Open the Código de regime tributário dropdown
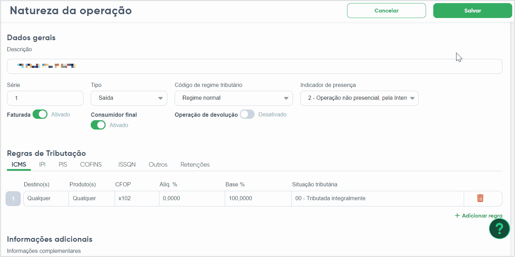This screenshot has height=257, width=515. 234,98
